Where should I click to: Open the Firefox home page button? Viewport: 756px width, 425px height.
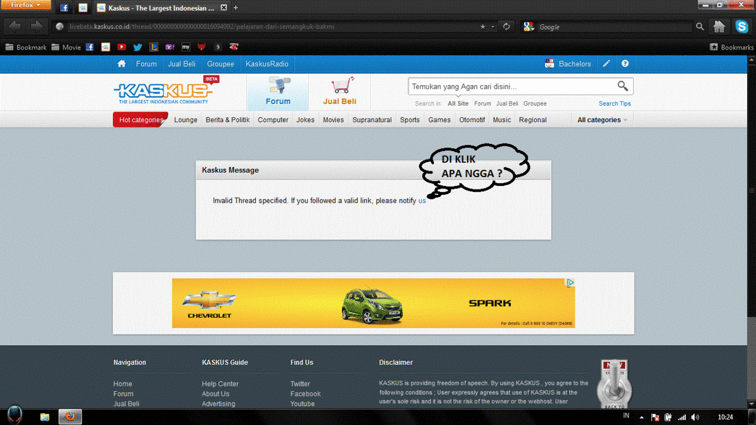[x=719, y=27]
